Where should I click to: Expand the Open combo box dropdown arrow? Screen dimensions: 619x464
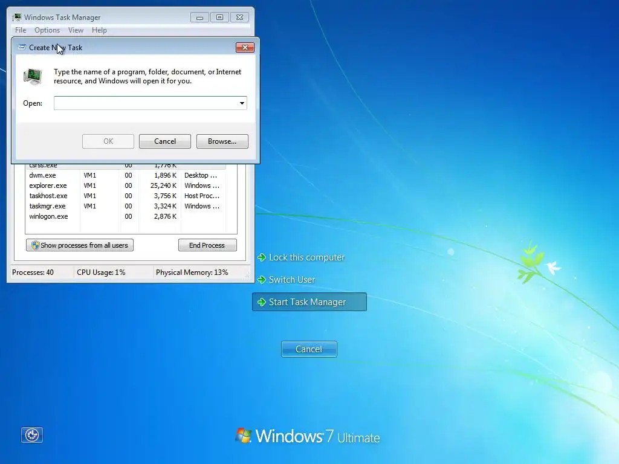point(242,103)
